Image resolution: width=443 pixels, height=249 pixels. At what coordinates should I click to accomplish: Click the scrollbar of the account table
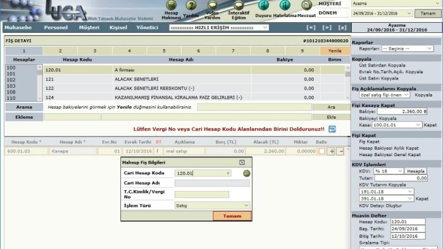pyautogui.click(x=347, y=82)
